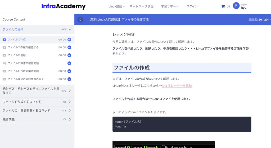Toggle completion check for ファイルの作成の実践問題
271x148 pixels.
click(69, 71)
